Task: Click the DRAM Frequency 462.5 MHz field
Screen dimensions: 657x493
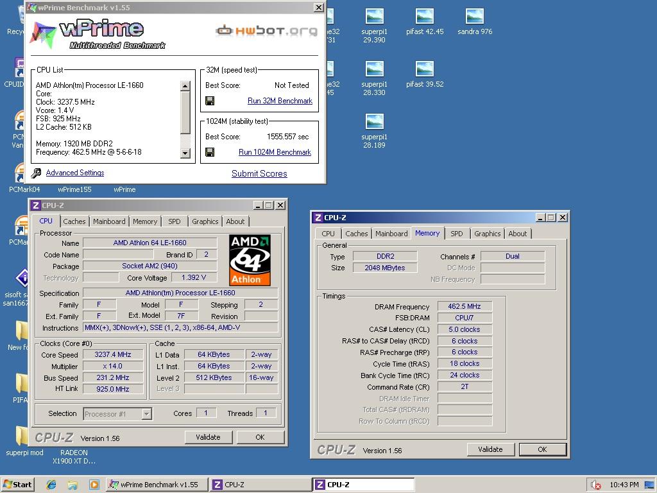Action: click(x=465, y=306)
